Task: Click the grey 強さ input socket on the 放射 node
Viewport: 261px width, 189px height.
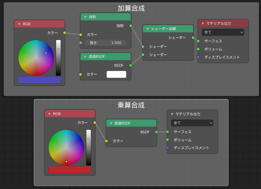Action: point(81,43)
